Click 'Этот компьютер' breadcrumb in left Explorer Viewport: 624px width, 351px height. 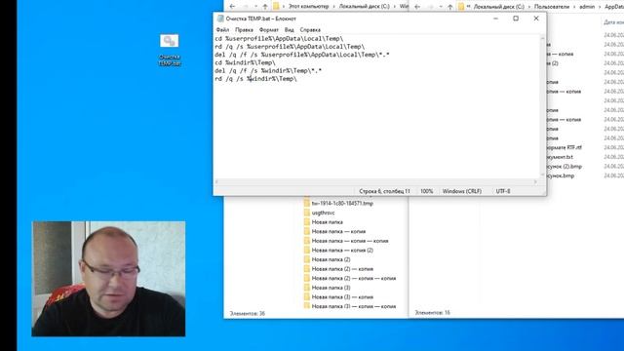(x=309, y=7)
